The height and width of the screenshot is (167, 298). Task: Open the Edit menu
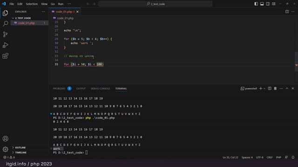pos(20,4)
